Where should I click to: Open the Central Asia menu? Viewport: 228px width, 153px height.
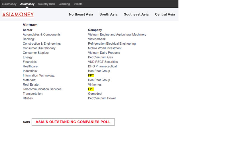click(165, 14)
